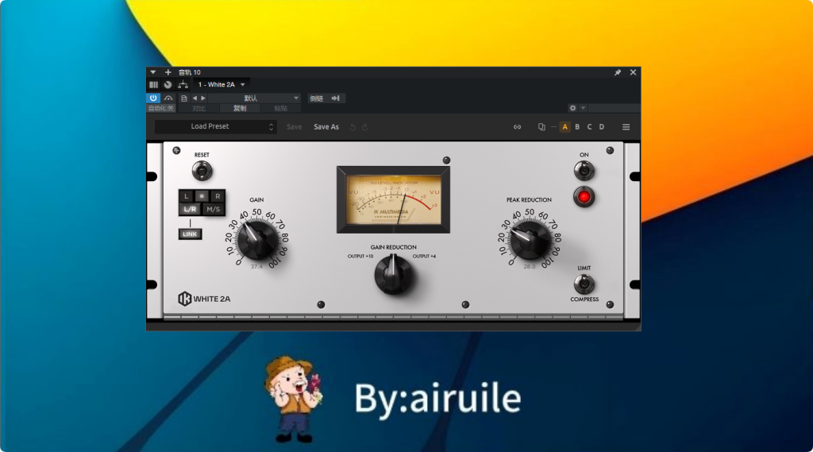Select comparison slot C

590,126
